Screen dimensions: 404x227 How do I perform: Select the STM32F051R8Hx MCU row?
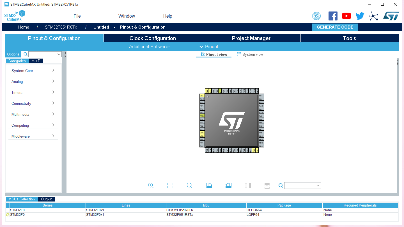click(x=206, y=210)
